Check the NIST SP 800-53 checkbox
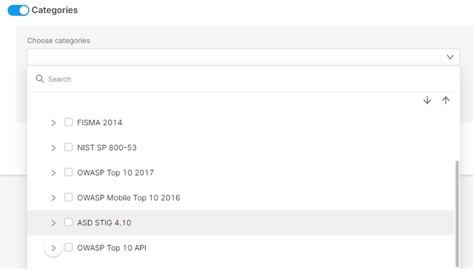Image resolution: width=473 pixels, height=269 pixels. point(69,147)
